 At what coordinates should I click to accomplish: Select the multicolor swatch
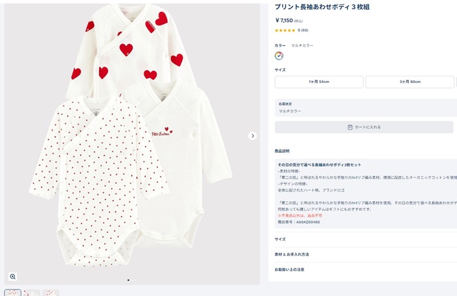coord(279,56)
